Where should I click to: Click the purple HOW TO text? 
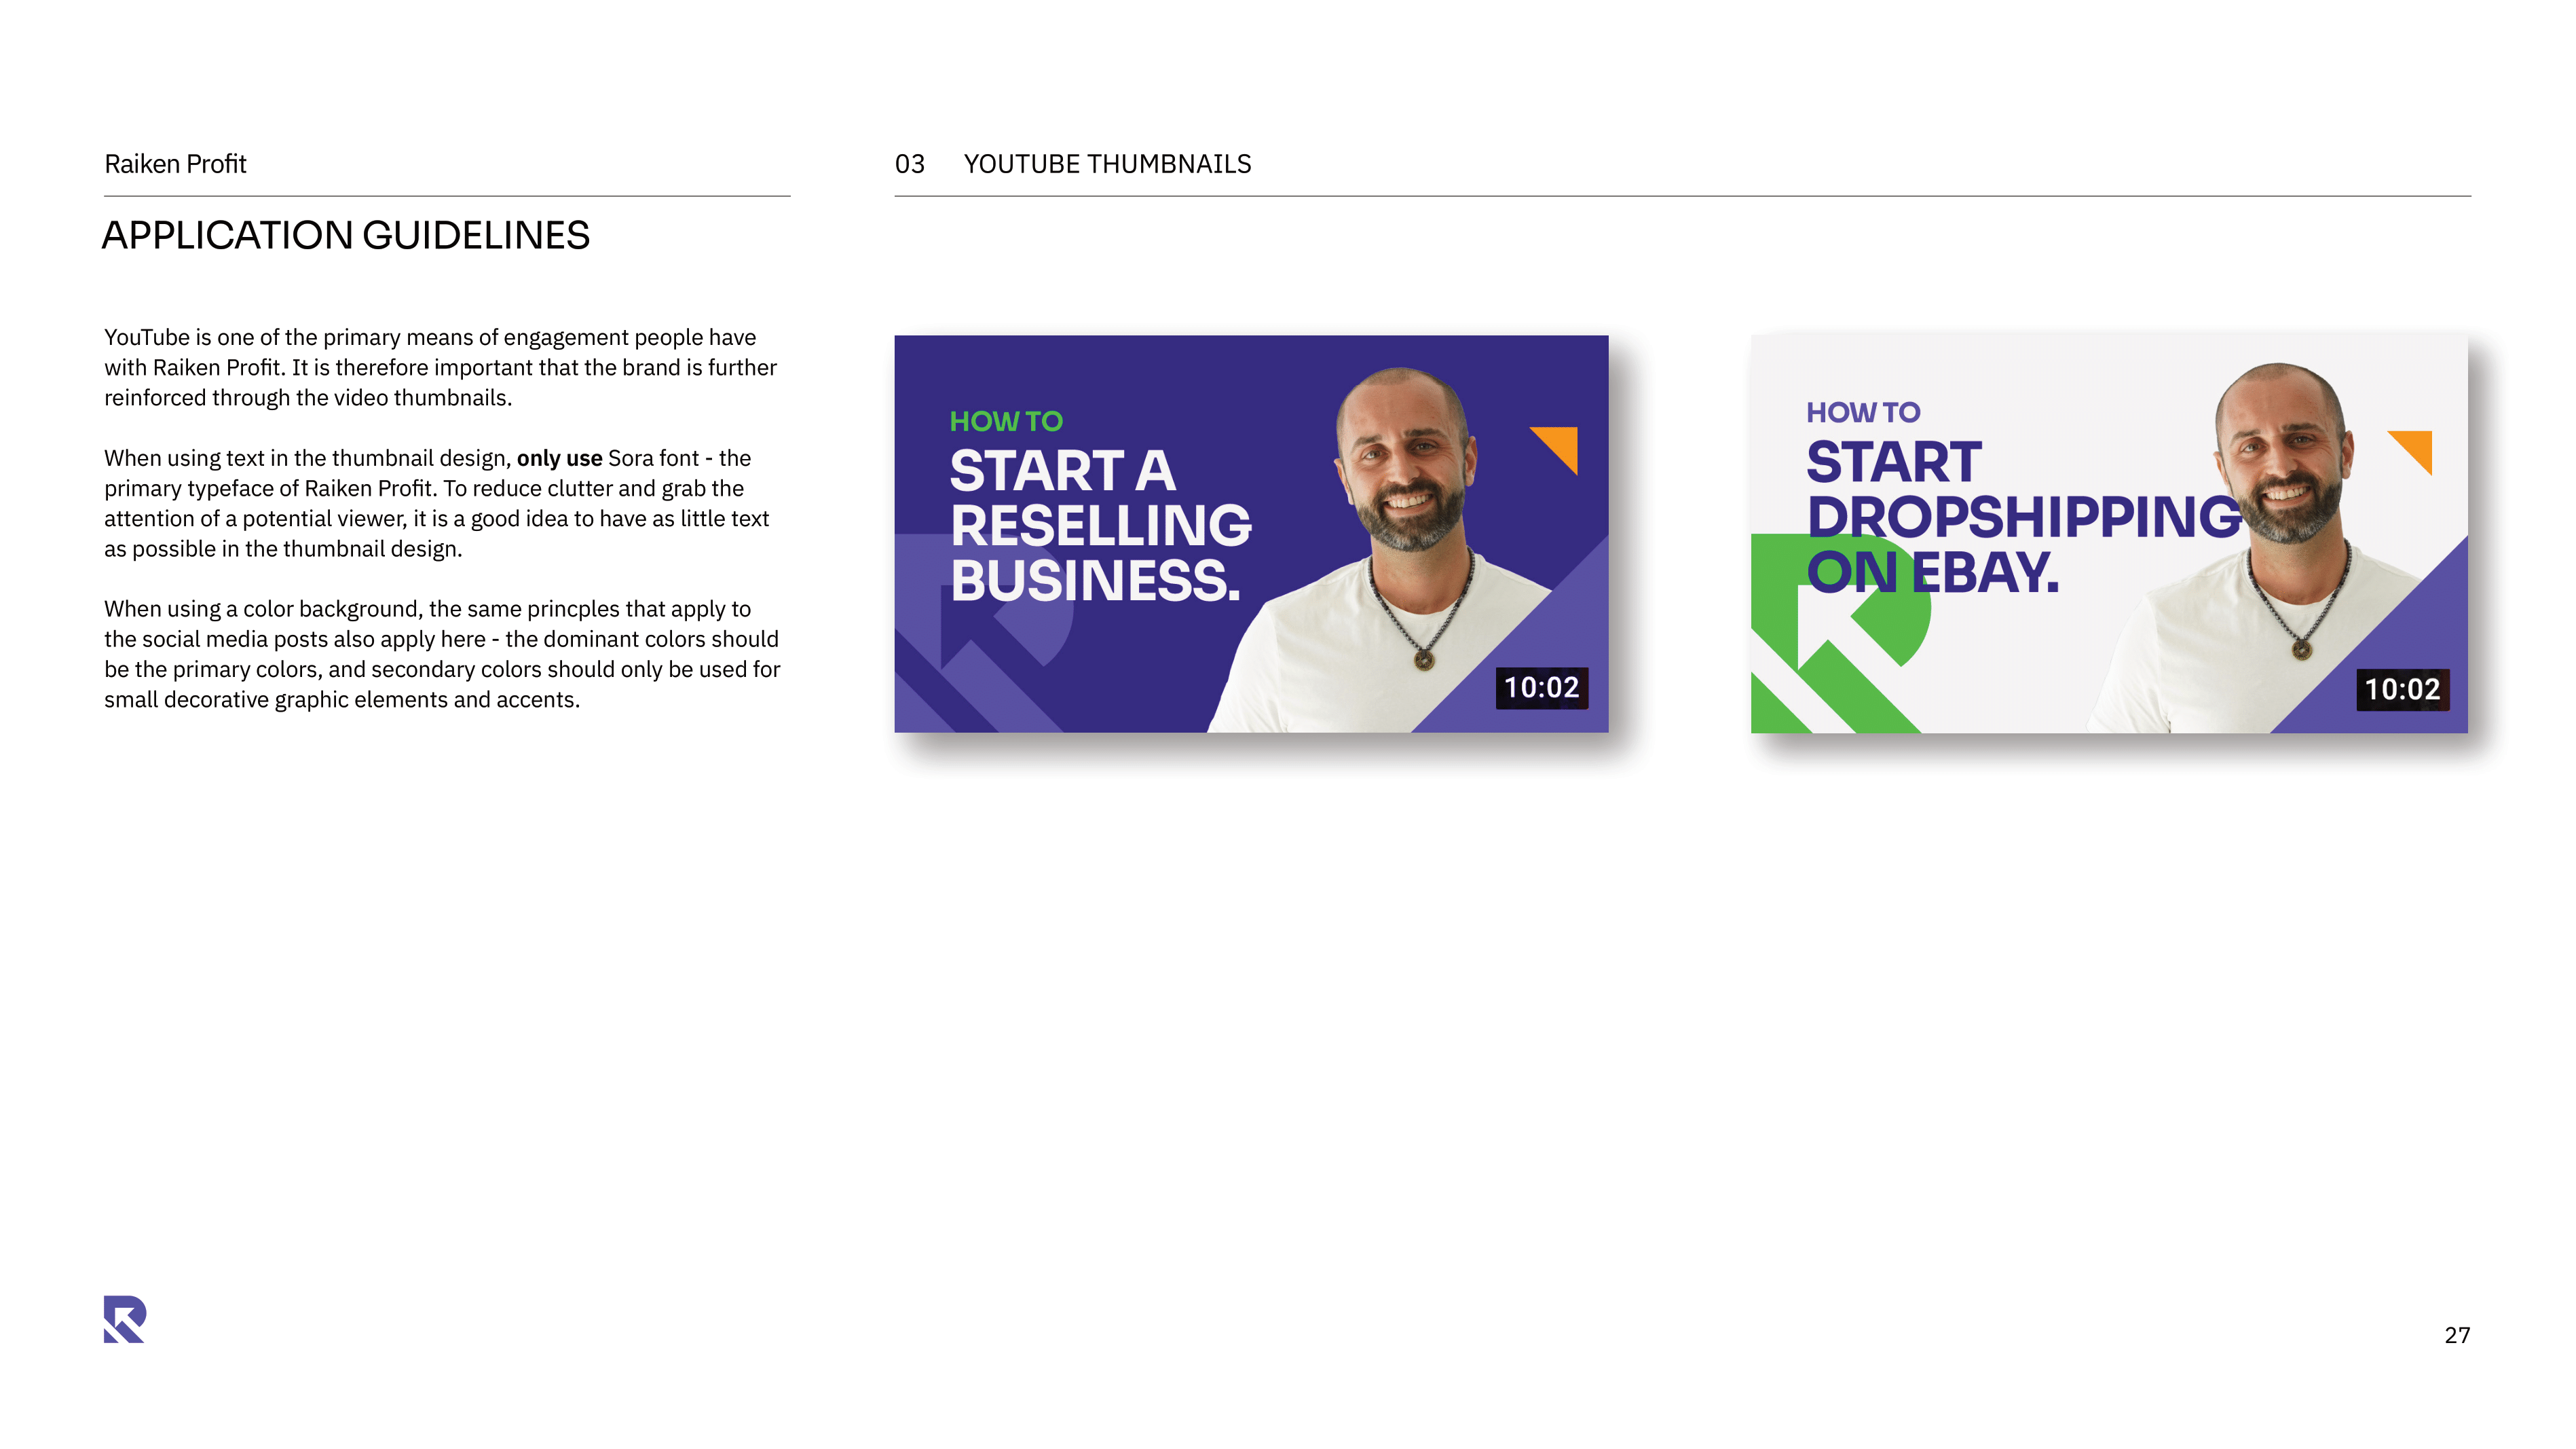(1863, 412)
